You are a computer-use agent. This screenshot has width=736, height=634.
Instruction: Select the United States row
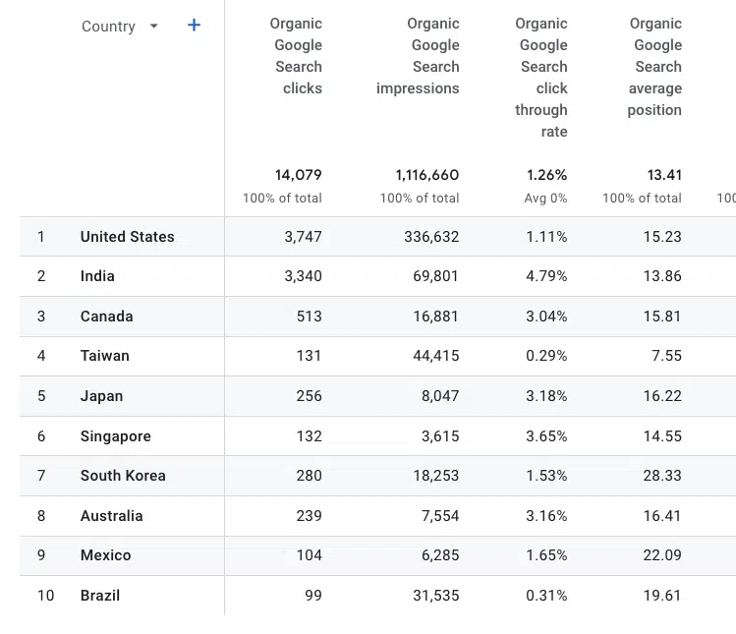127,237
